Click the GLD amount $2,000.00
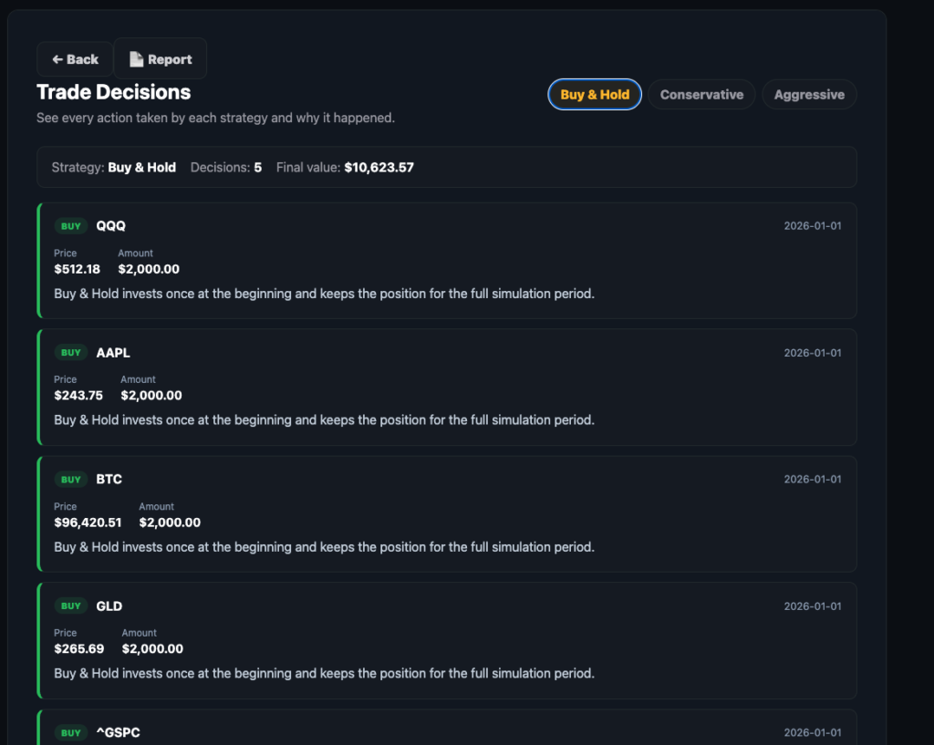934x745 pixels. click(152, 648)
